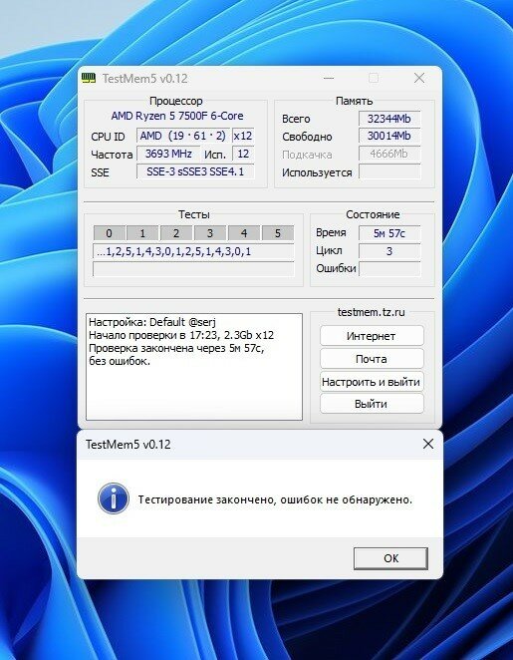Select test cell 4
The width and height of the screenshot is (513, 660).
pyautogui.click(x=244, y=233)
